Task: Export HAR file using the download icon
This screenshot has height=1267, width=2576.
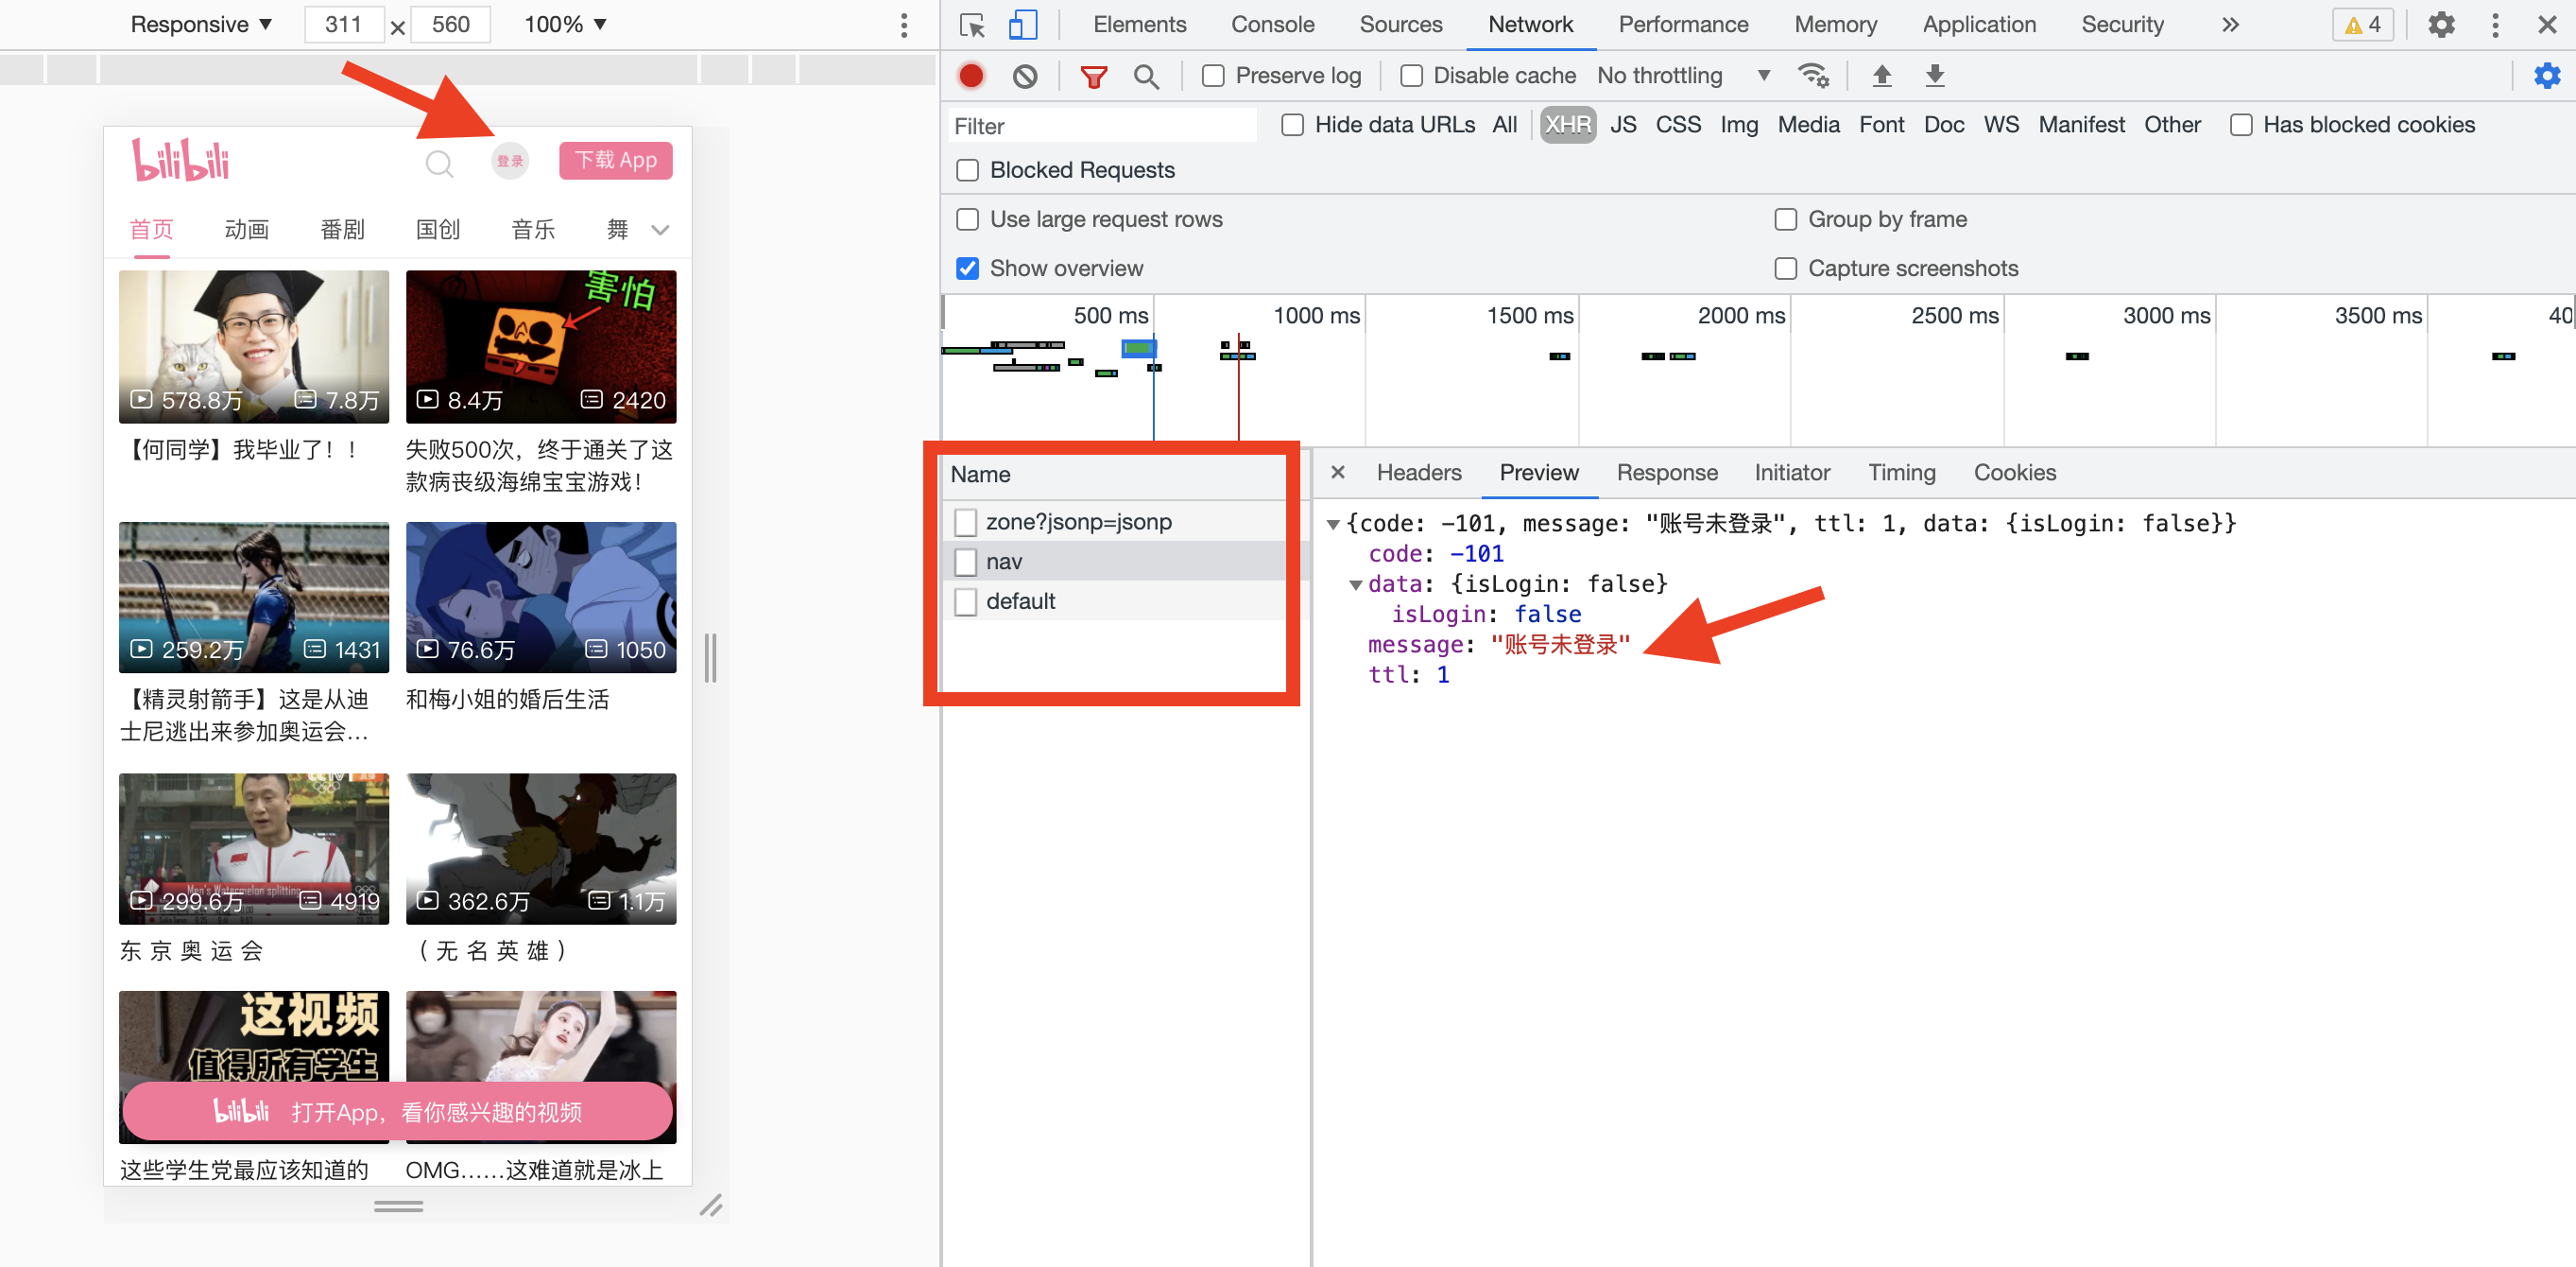Action: [x=1935, y=75]
